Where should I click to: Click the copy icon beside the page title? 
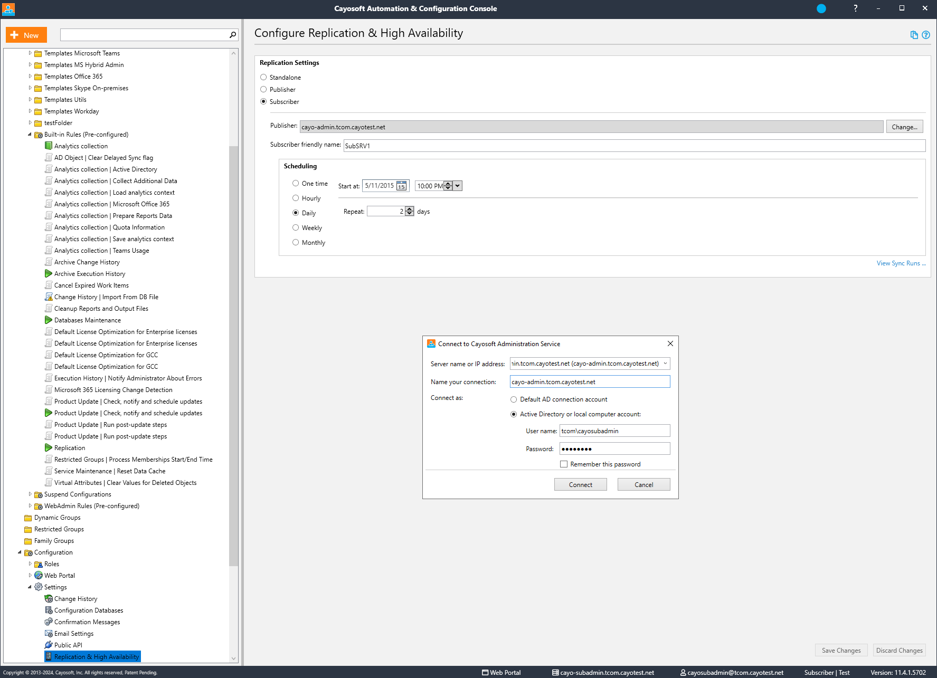click(x=914, y=35)
